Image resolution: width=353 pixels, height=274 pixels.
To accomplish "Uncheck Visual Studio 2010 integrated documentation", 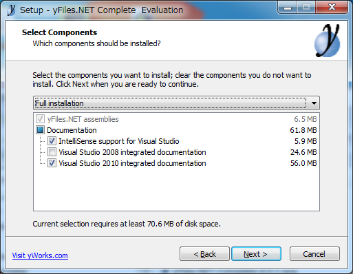I will click(52, 163).
